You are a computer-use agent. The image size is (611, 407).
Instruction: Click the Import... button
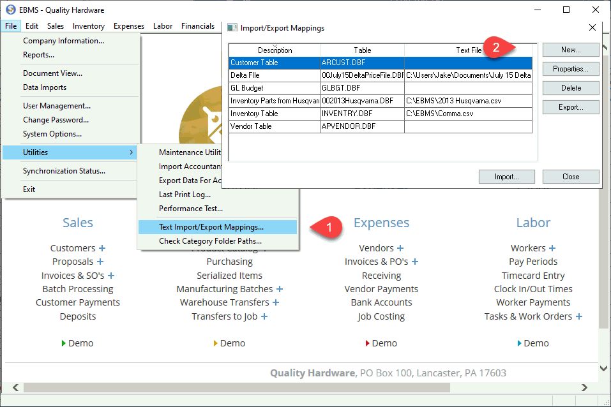[x=506, y=177]
